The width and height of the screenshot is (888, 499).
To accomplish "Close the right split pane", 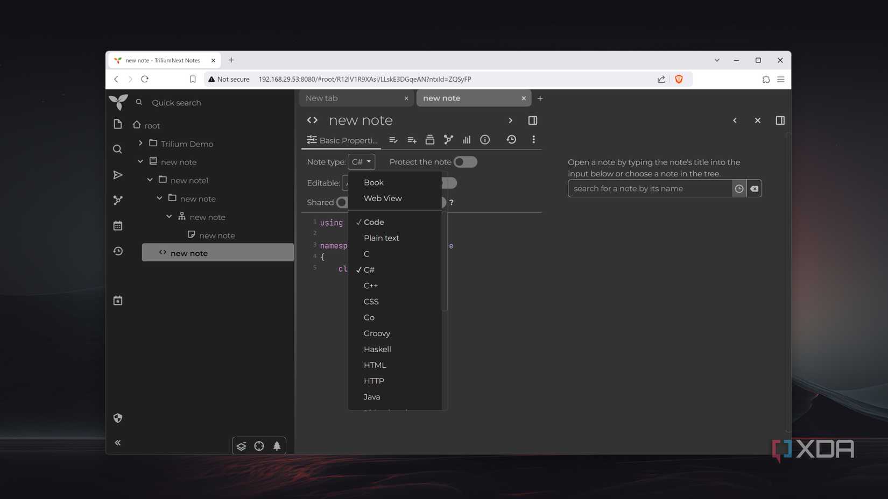I will tap(757, 120).
